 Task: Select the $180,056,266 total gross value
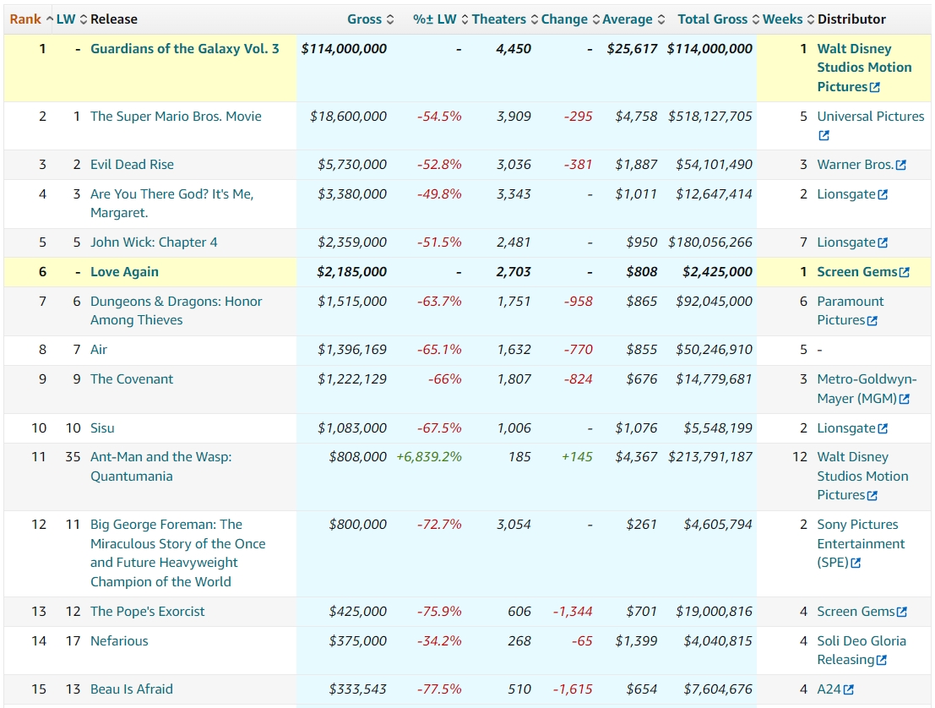[710, 242]
